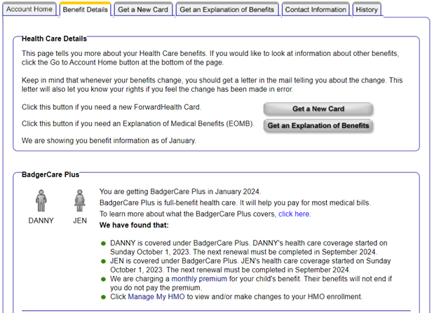Click the DANNY name label

(x=41, y=221)
